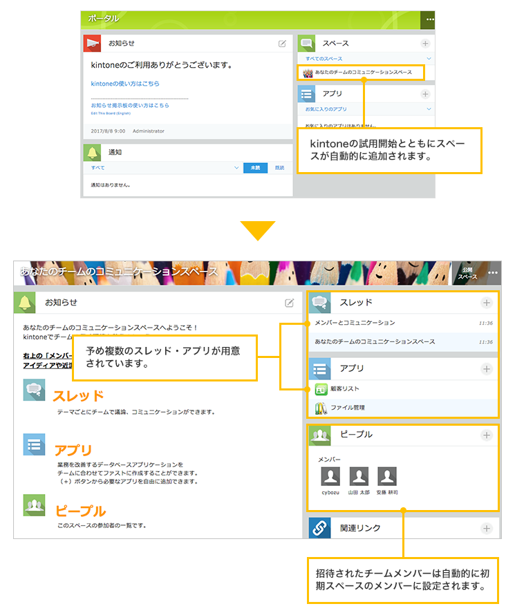Image resolution: width=515 pixels, height=613 pixels.
Task: Open the ファイル管理 app
Action: (347, 408)
